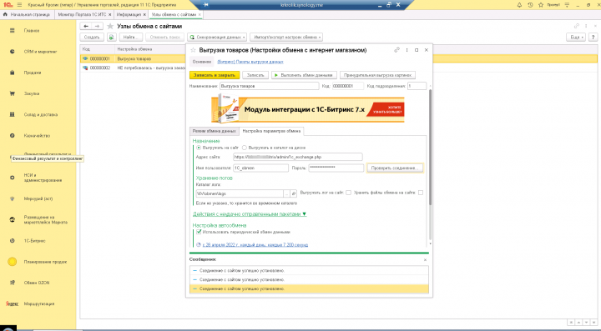Add Узлы обмена с сайтами to favorites star
Screen dimensions: 601x331
[110, 27]
